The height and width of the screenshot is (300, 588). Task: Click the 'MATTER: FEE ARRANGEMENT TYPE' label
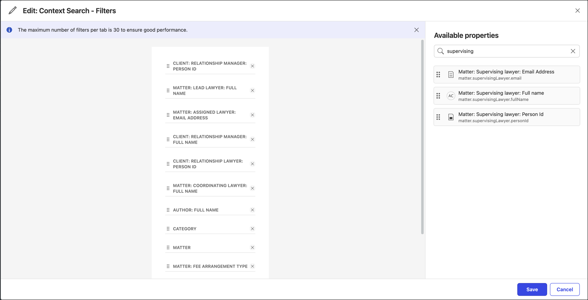210,266
